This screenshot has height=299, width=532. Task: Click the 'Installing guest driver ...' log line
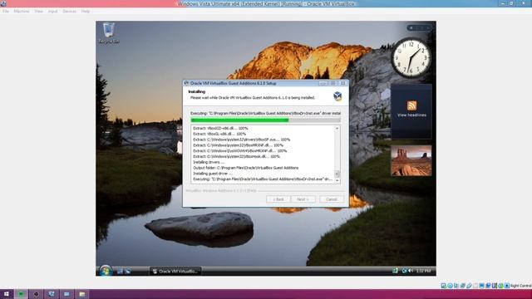tap(213, 174)
